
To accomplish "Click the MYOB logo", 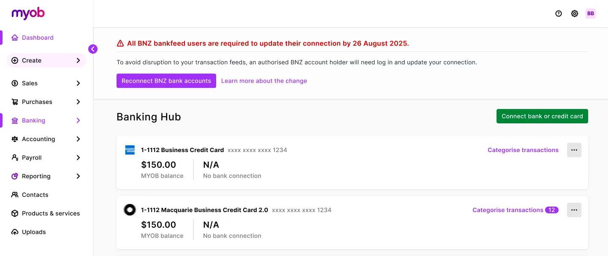I will 28,13.
